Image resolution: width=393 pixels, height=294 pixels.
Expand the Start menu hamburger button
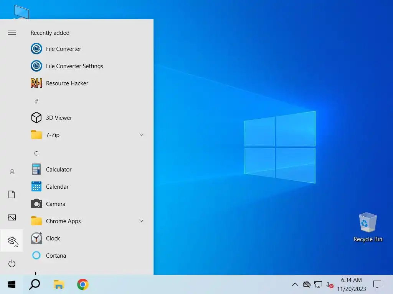coord(12,33)
